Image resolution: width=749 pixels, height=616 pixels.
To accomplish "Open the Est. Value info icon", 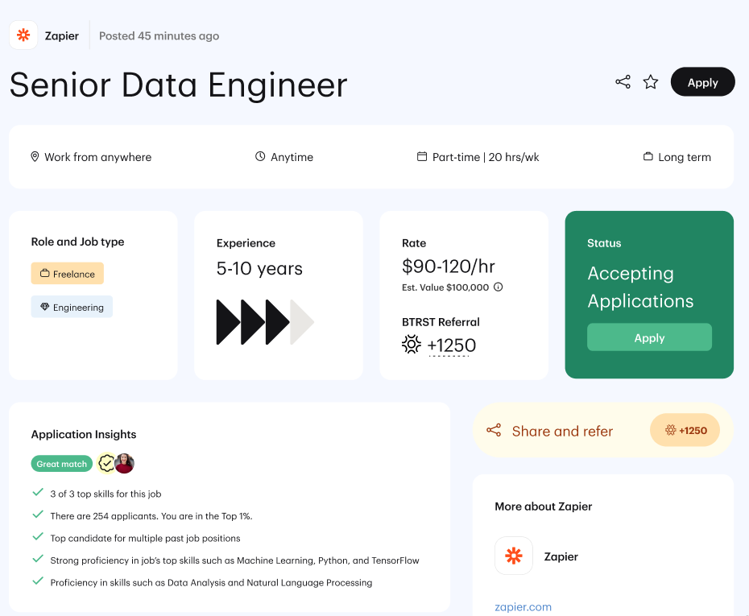I will coord(498,287).
